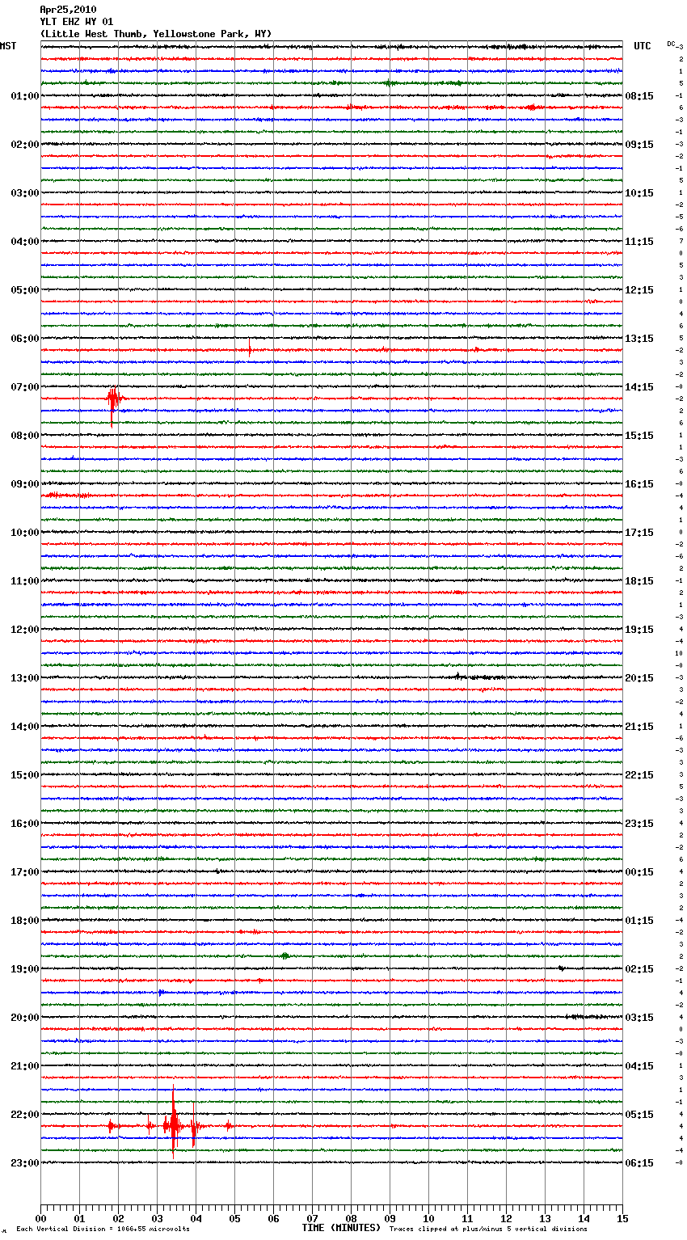The width and height of the screenshot is (687, 1240).
Task: Click the 05:15 UTC time label
Action: click(x=639, y=1115)
